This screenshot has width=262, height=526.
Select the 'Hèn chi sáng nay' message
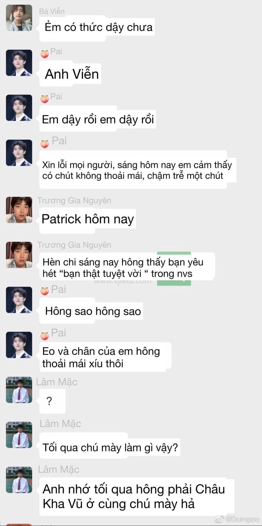(x=127, y=268)
